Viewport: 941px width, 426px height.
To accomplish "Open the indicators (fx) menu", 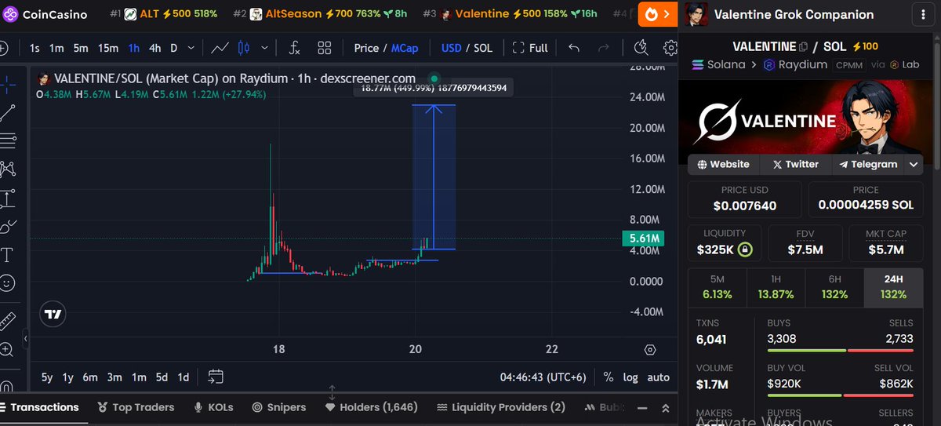I will coord(294,48).
